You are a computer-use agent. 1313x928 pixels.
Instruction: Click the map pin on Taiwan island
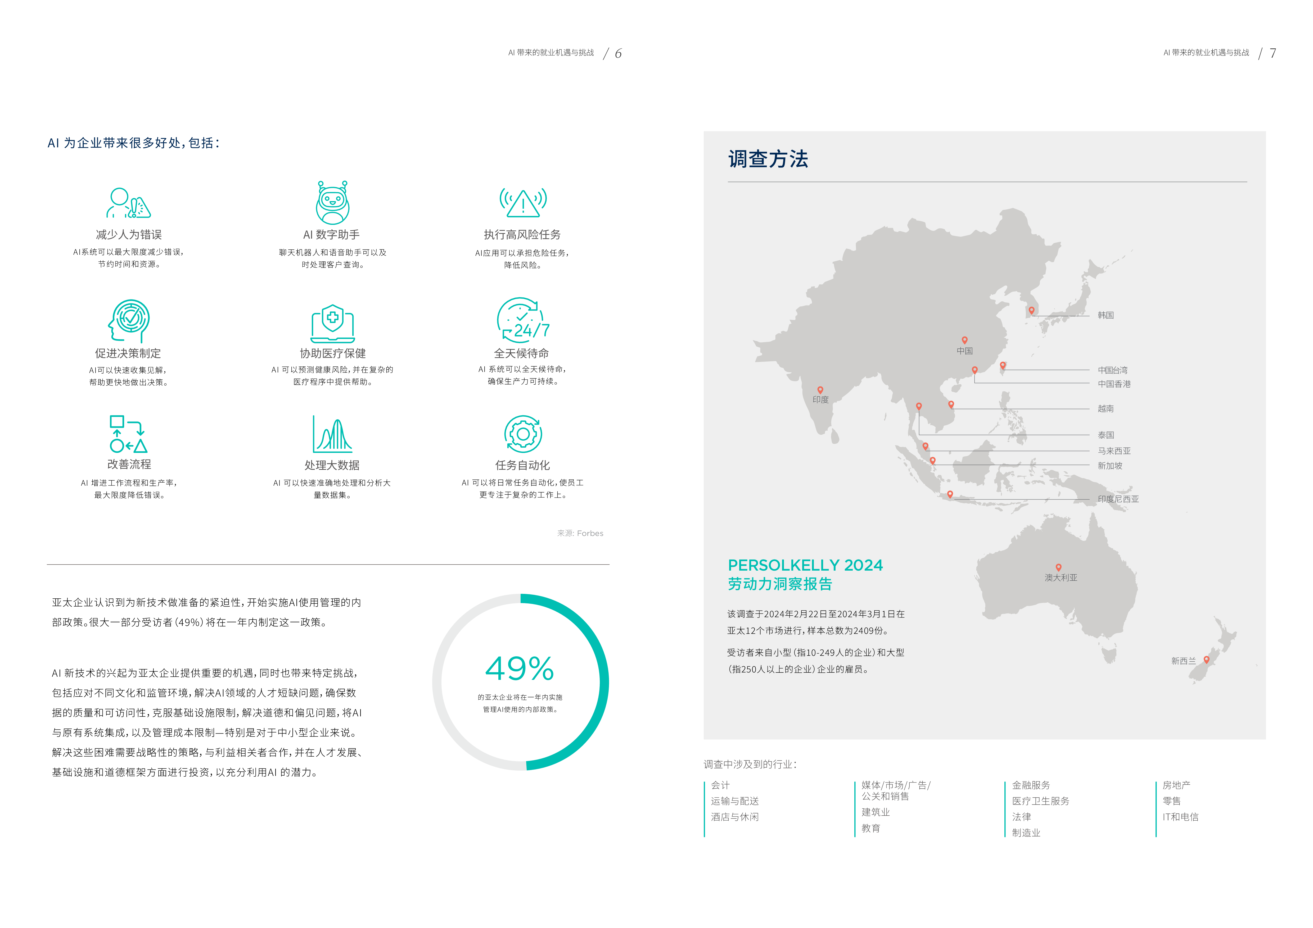point(1003,365)
